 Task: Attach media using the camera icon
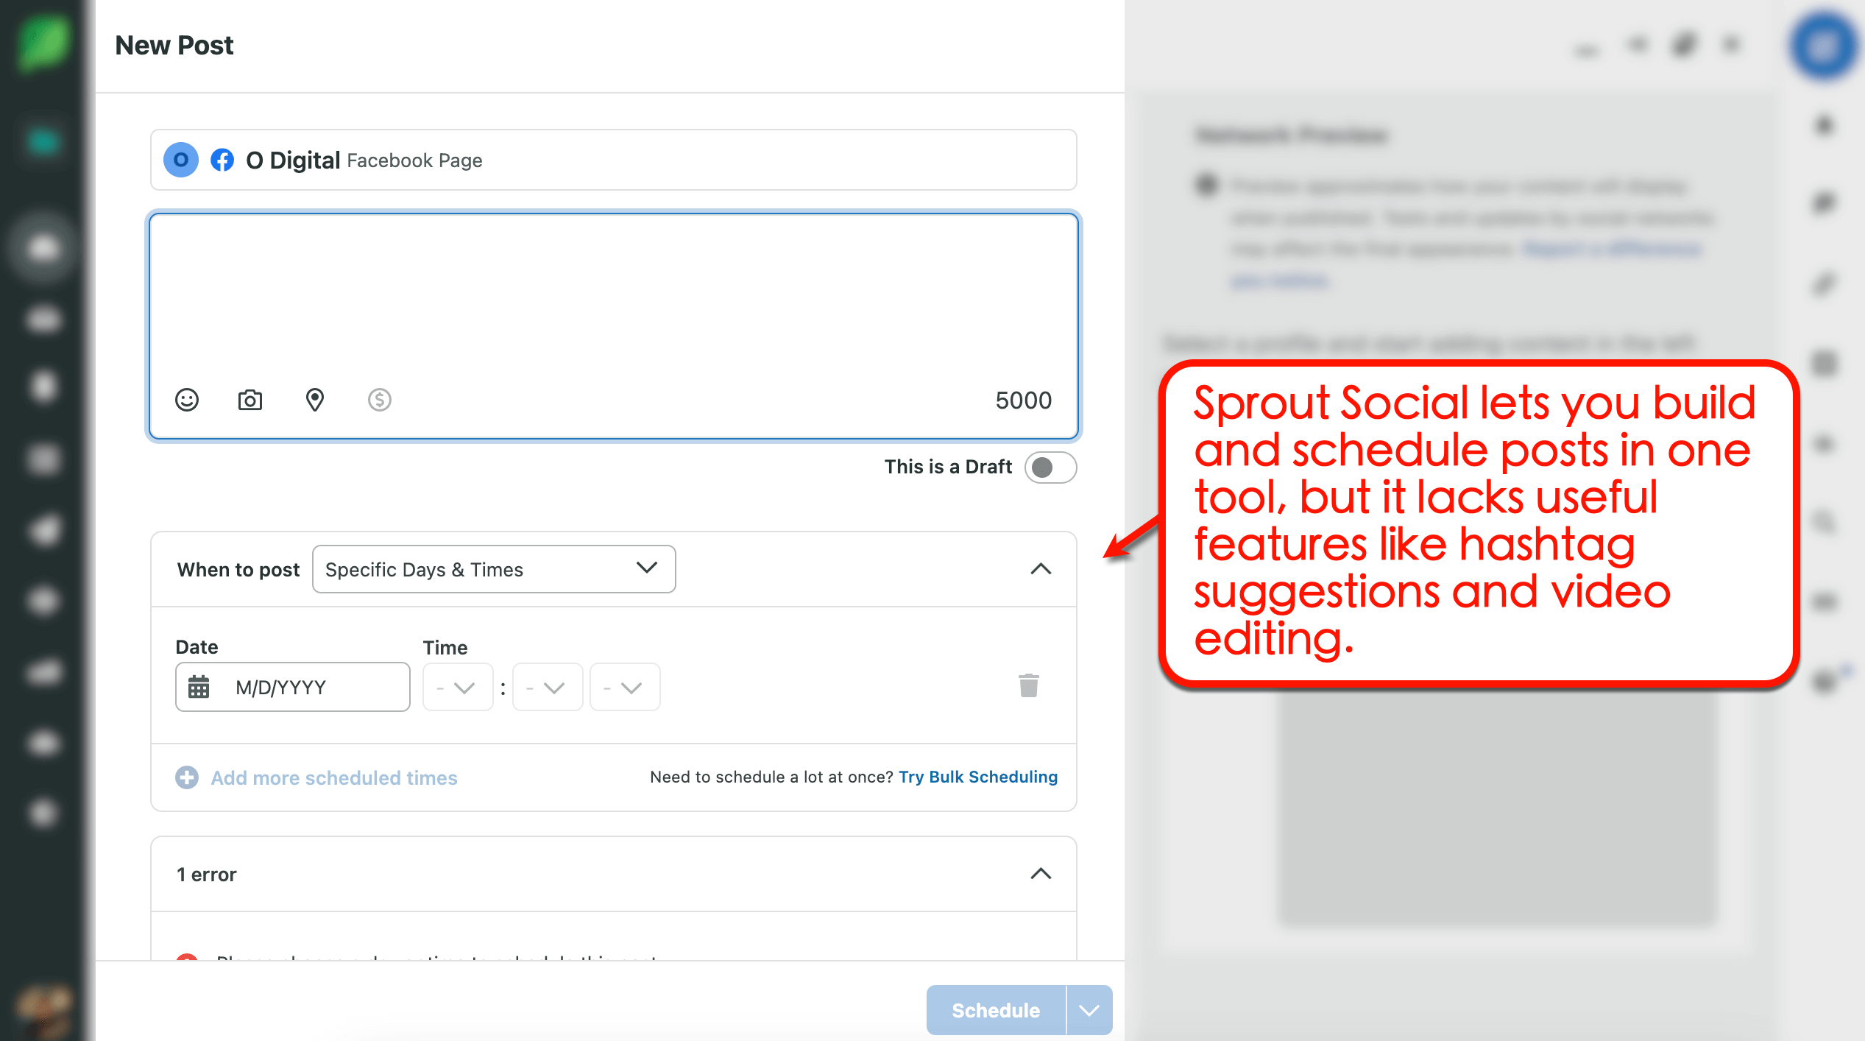pyautogui.click(x=250, y=400)
